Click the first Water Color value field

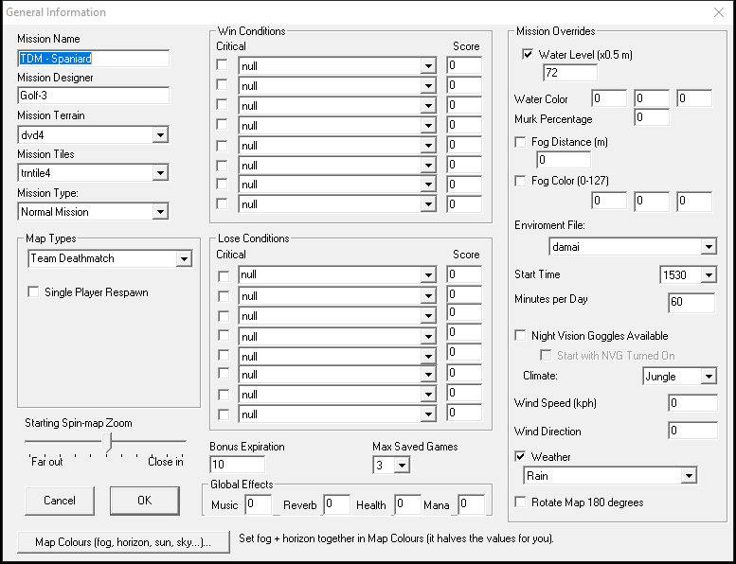click(x=609, y=98)
